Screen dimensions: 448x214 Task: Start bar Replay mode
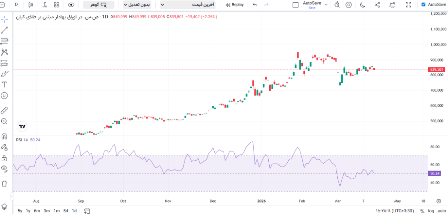pyautogui.click(x=235, y=5)
